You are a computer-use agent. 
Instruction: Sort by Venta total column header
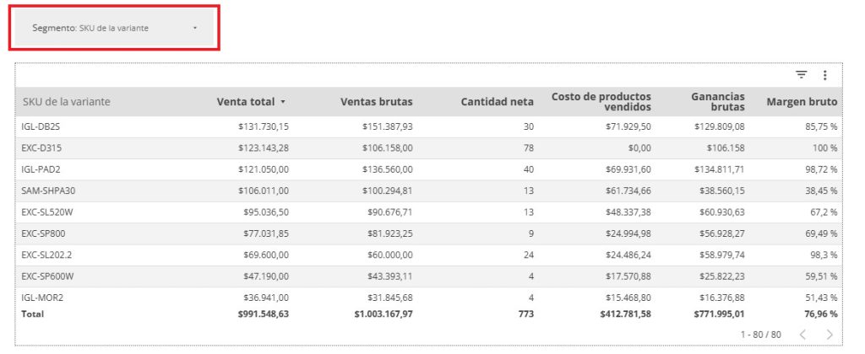[246, 102]
